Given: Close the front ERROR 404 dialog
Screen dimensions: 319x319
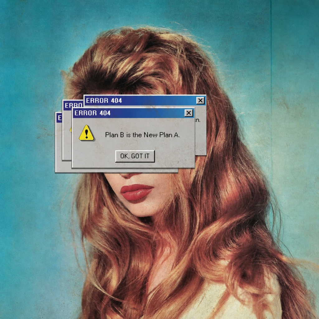Looking at the screenshot, I should tap(188, 113).
